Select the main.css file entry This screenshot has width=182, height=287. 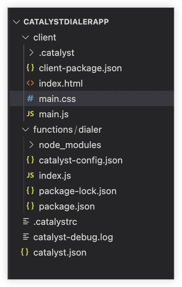tap(92, 98)
